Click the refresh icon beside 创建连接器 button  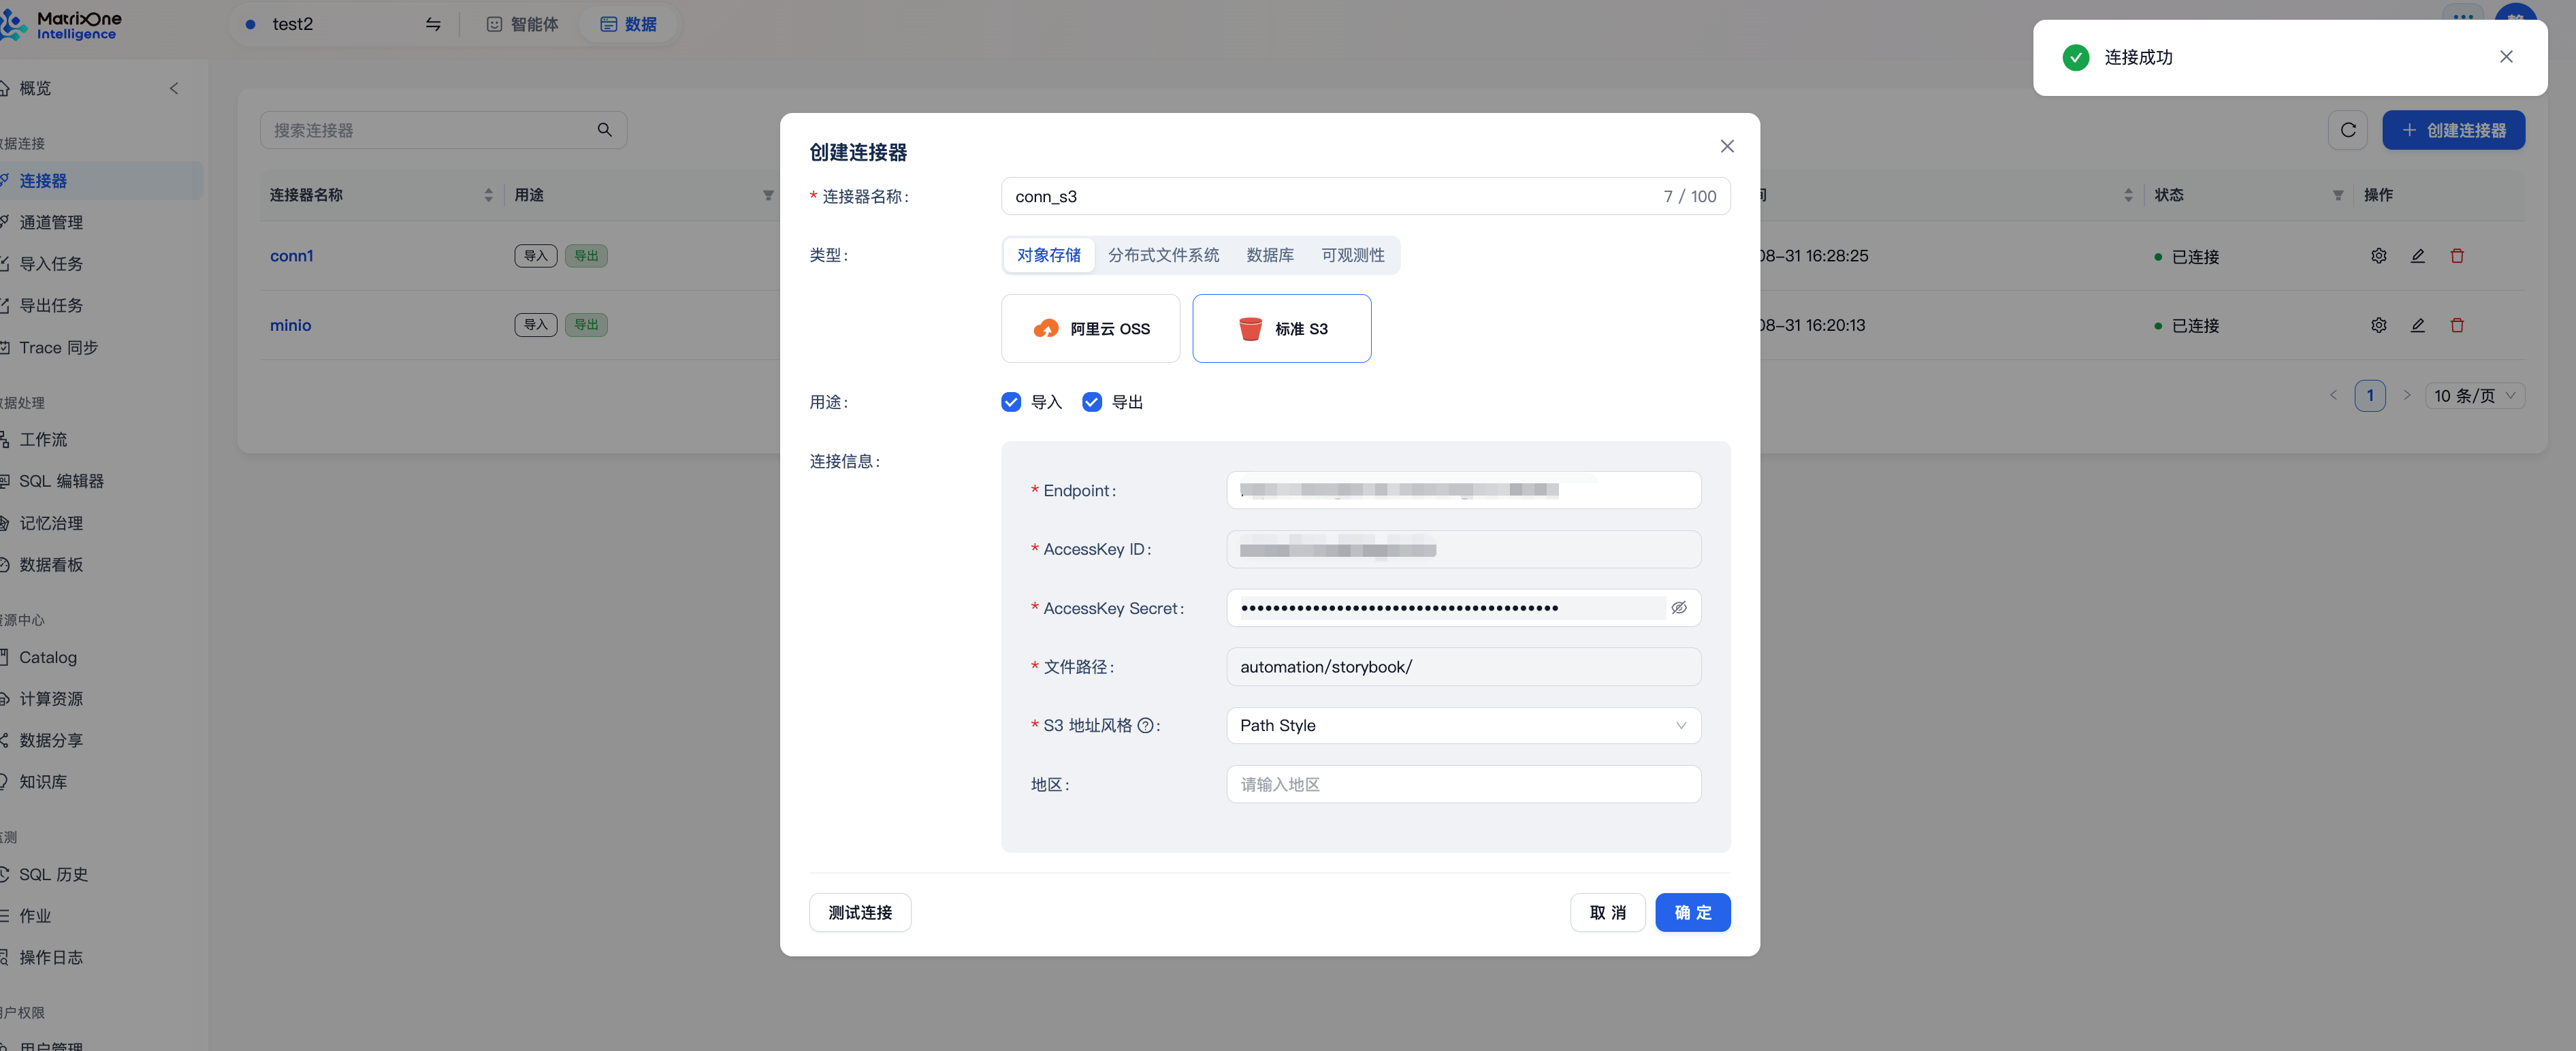tap(2347, 130)
